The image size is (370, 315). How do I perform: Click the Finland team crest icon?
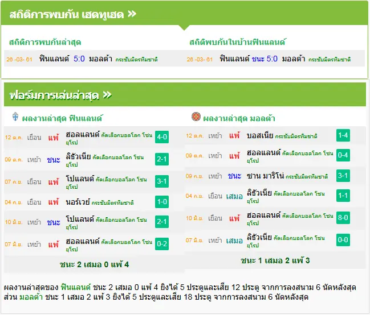point(15,117)
